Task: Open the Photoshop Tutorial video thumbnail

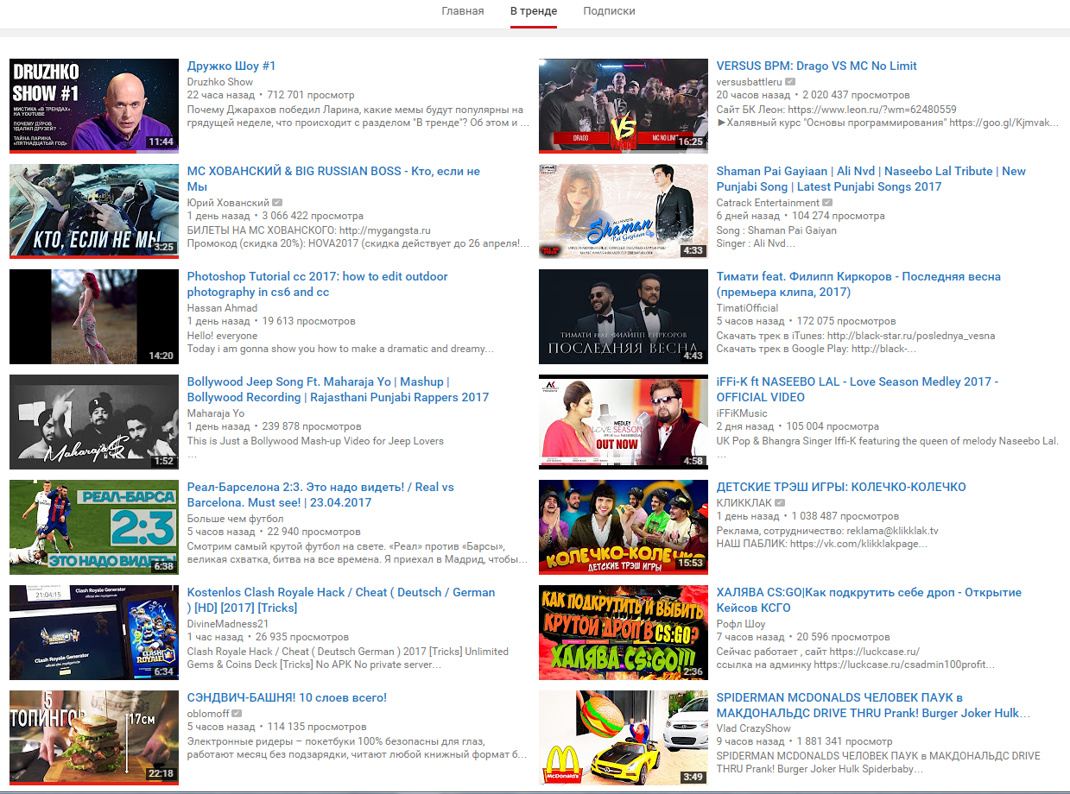Action: [x=94, y=316]
